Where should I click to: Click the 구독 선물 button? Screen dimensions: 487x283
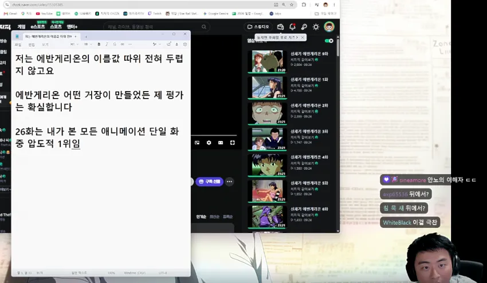click(x=209, y=182)
